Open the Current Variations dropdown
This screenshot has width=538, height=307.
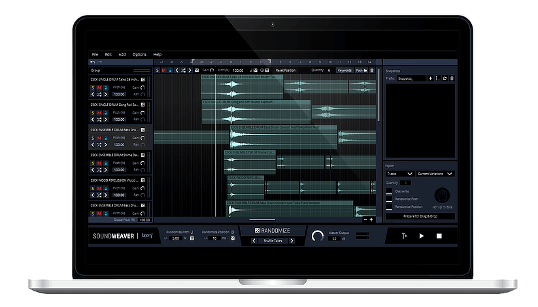(435, 174)
